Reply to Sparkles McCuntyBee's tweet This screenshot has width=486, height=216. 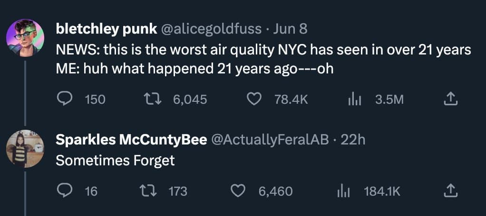click(x=64, y=191)
